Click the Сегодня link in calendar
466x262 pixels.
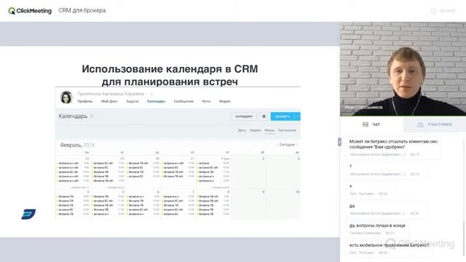click(287, 145)
